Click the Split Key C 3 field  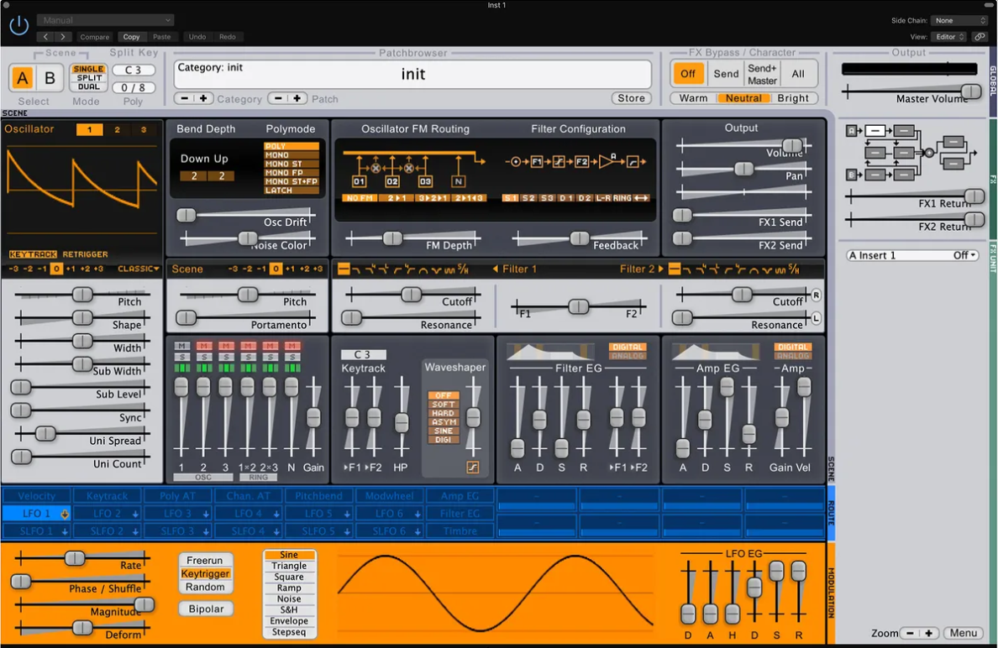click(133, 70)
